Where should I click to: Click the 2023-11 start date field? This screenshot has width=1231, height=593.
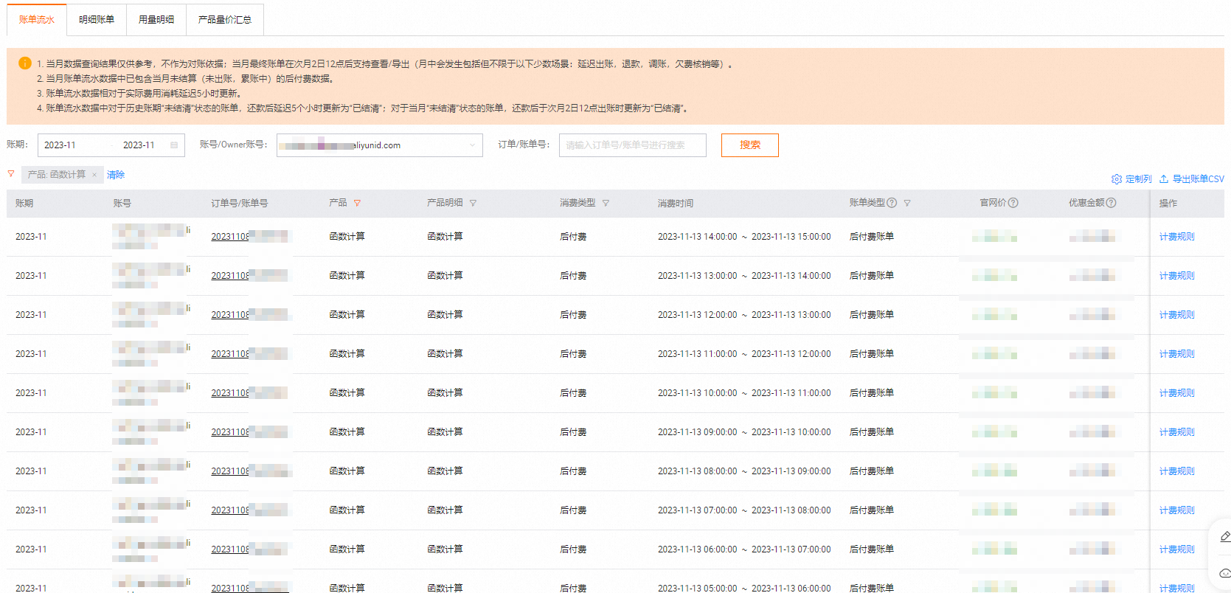(60, 145)
